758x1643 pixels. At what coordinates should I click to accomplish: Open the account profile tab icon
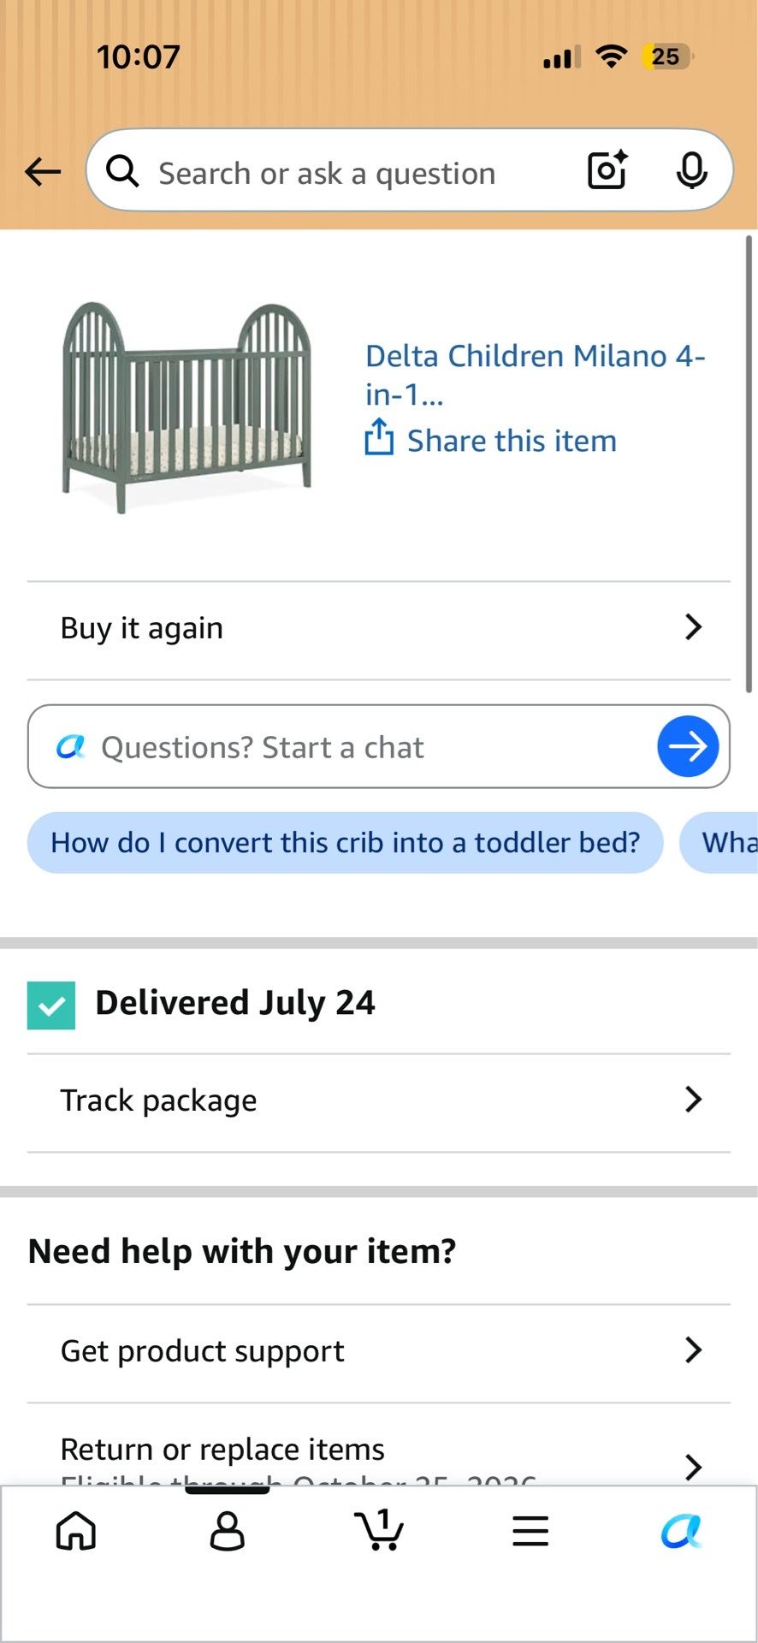point(228,1530)
